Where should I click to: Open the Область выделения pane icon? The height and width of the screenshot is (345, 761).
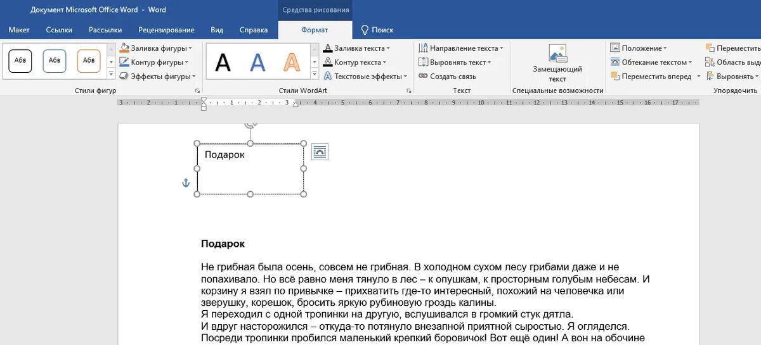(710, 62)
